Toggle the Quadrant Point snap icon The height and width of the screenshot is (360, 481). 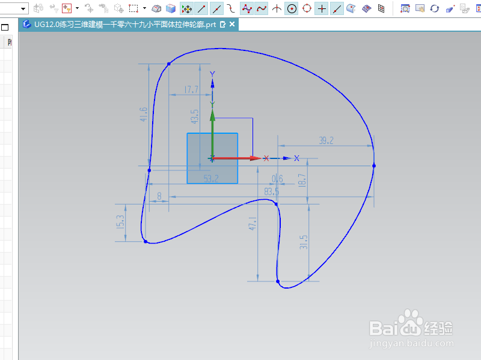pyautogui.click(x=307, y=8)
